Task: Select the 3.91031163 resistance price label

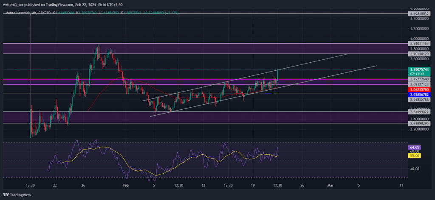Action: (x=419, y=43)
